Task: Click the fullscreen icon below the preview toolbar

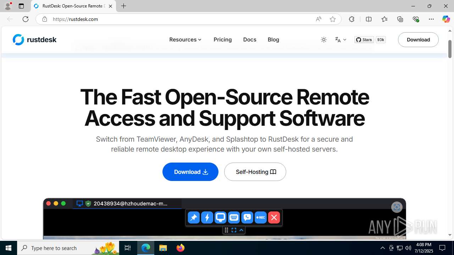Action: pyautogui.click(x=234, y=230)
